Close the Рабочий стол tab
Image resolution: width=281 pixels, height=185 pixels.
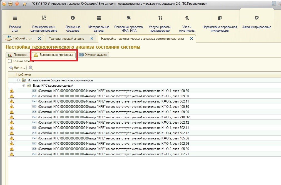(39, 39)
